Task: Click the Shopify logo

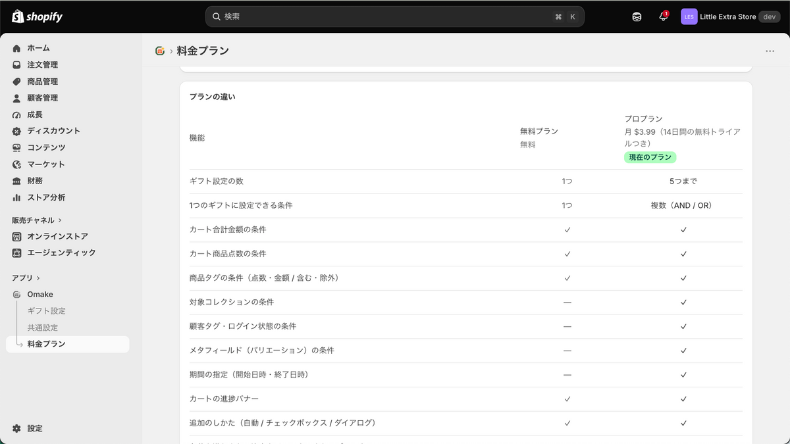Action: (38, 16)
